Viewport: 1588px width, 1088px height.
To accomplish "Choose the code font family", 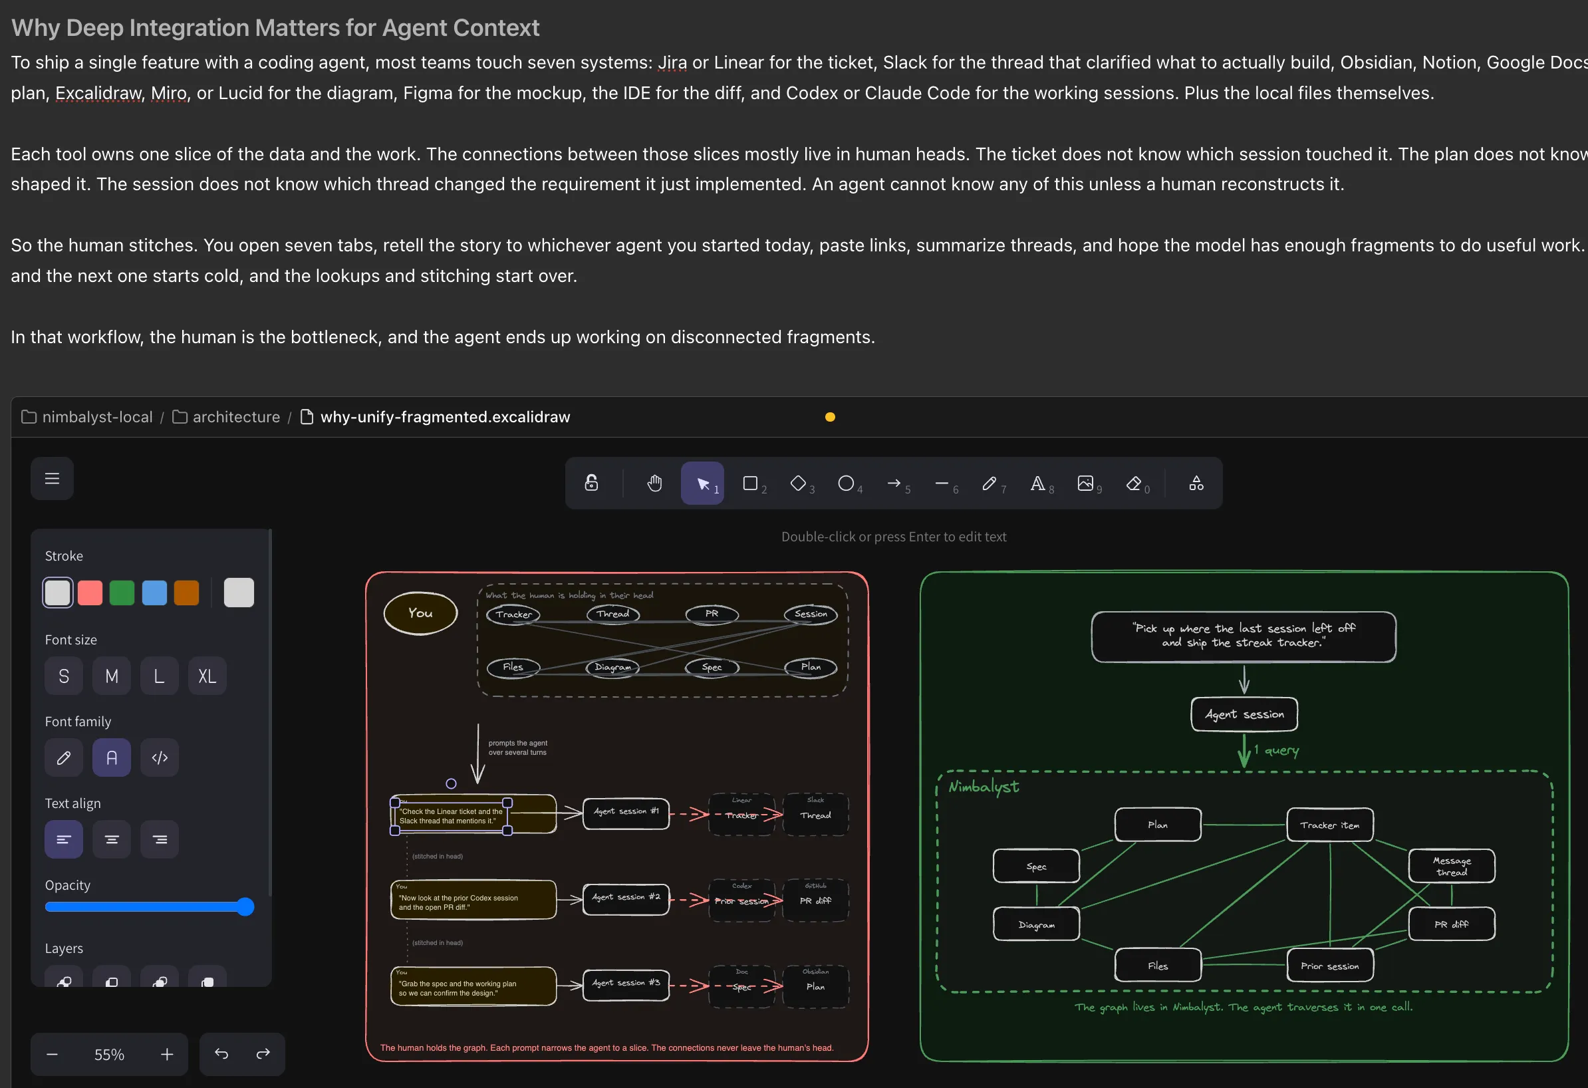I will point(159,757).
